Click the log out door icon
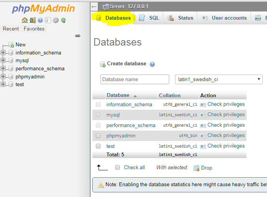The width and height of the screenshot is (267, 197). click(32, 20)
